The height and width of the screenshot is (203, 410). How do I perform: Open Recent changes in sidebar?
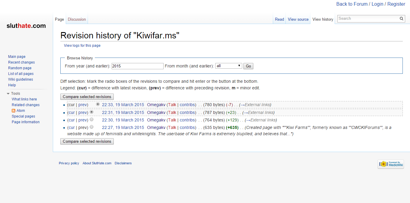tap(21, 62)
